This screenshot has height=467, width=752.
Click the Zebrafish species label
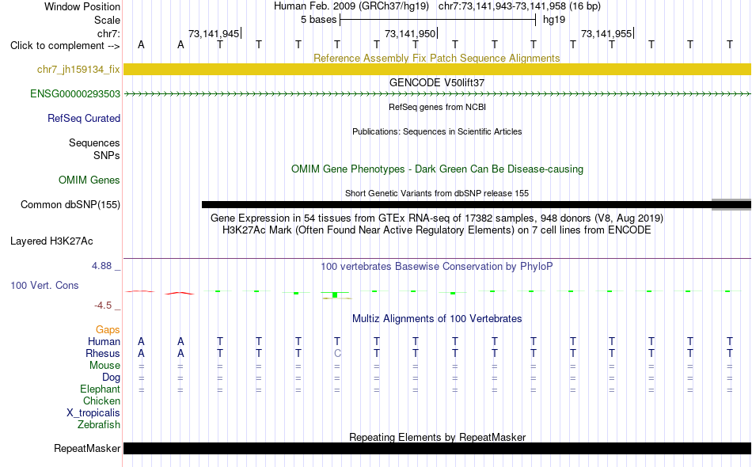[x=99, y=425]
